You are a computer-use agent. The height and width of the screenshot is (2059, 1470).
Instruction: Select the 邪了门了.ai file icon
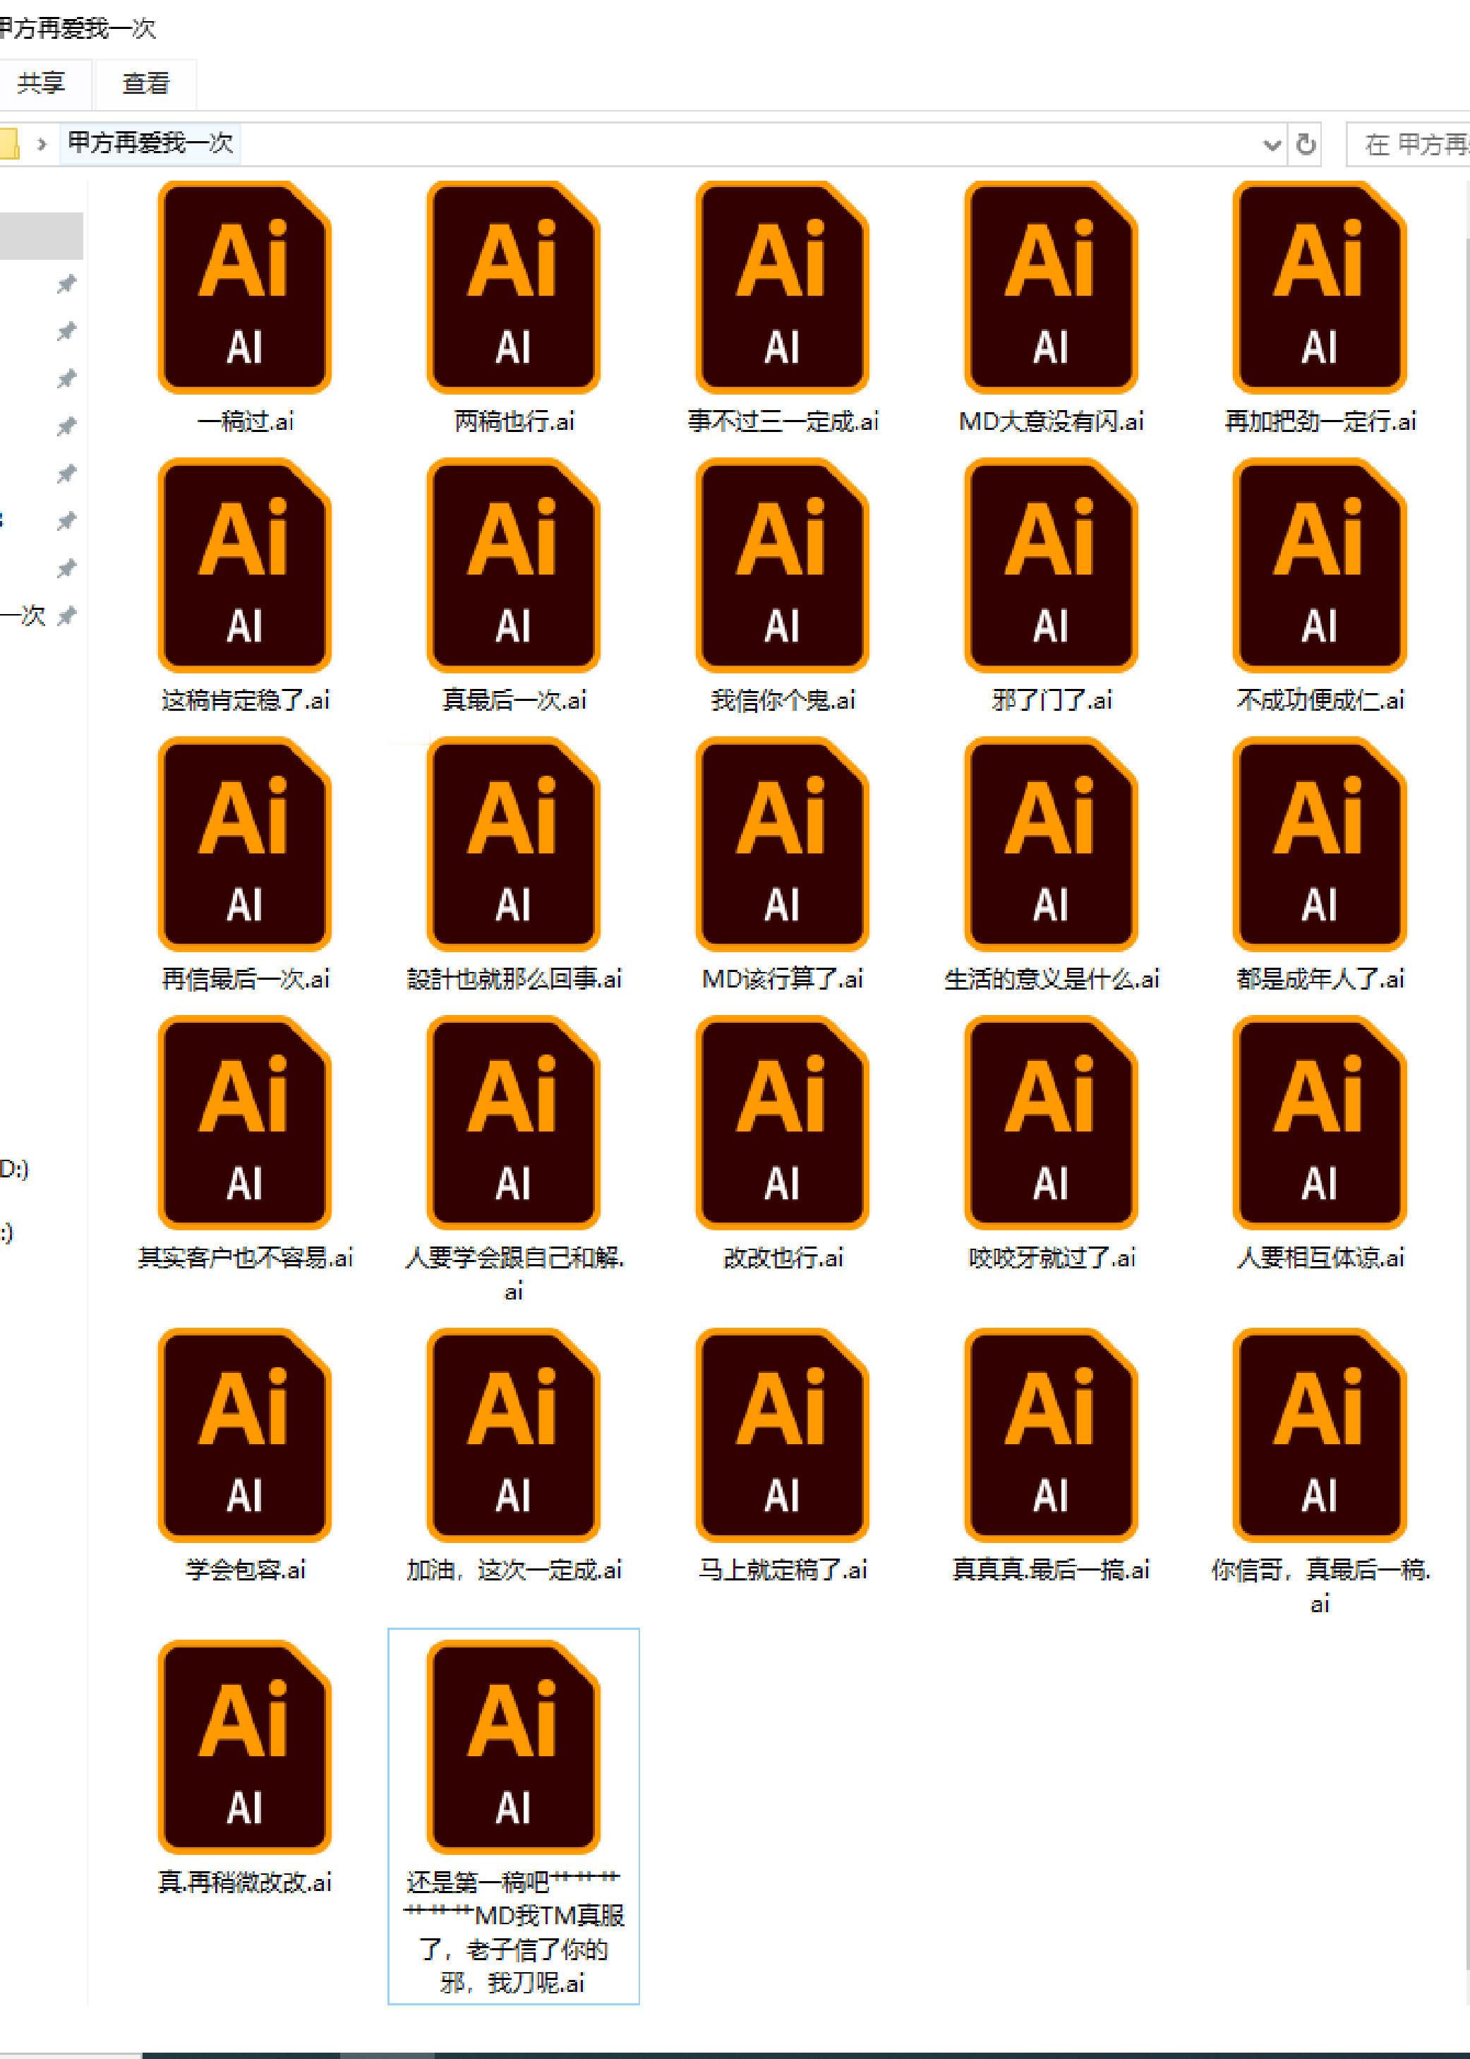[x=1051, y=566]
